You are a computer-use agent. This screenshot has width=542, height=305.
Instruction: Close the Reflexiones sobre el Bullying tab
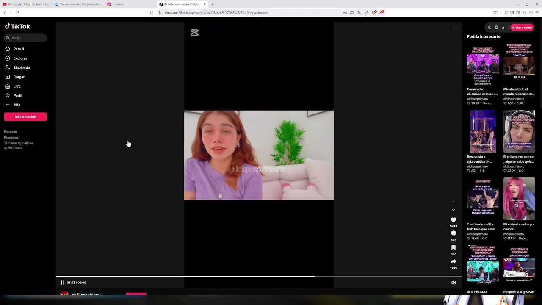[205, 4]
